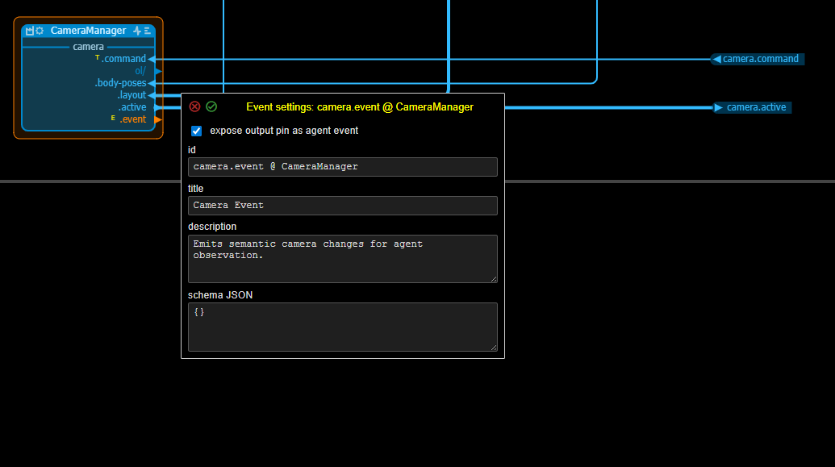Grab the description textarea resize handle

[494, 279]
